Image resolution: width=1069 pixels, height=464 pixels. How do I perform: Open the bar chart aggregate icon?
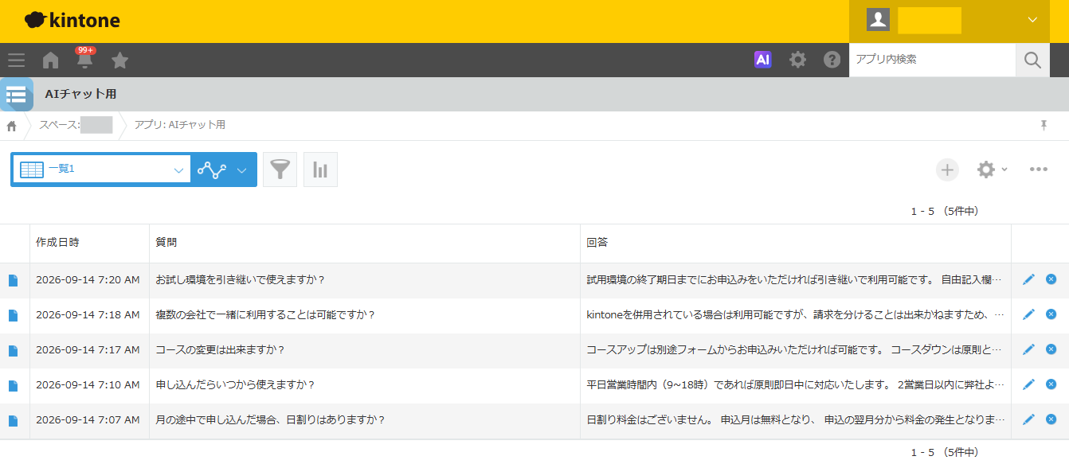coord(320,170)
